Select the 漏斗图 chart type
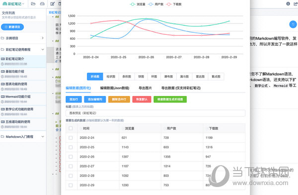This screenshot has height=195, width=298. [184, 77]
